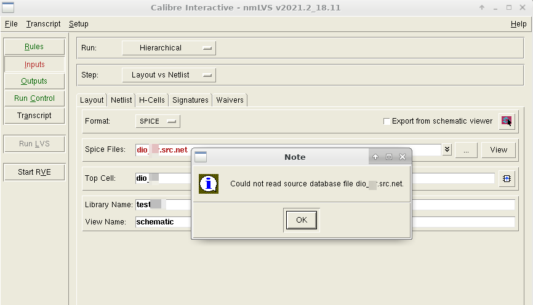
Task: Click the Outputs sidebar button
Action: pyautogui.click(x=34, y=81)
